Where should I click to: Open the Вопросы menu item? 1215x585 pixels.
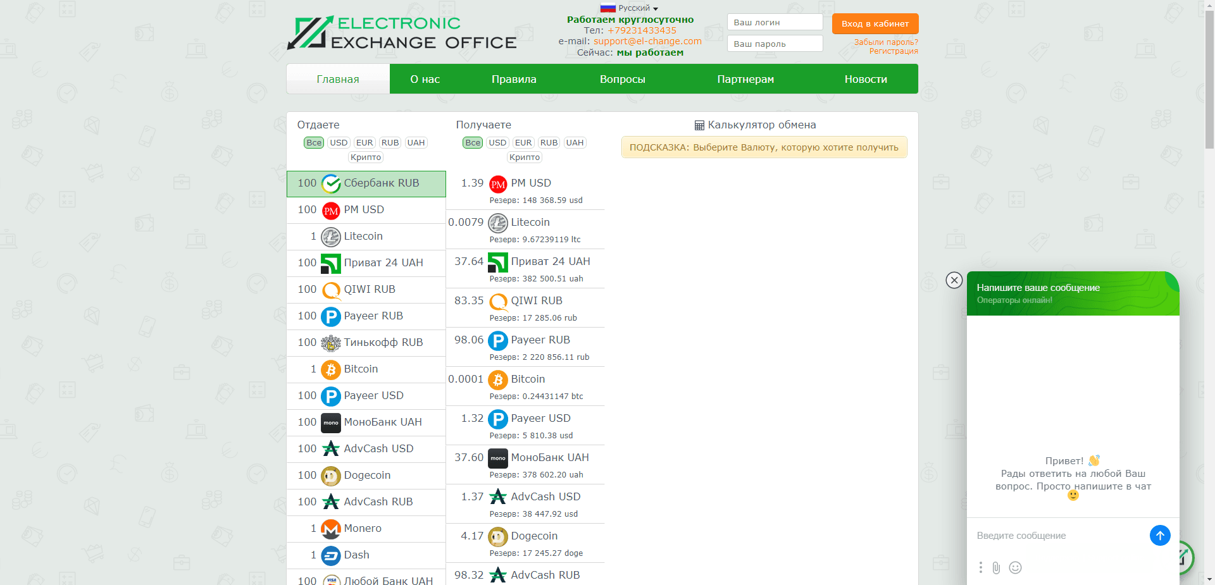pos(622,78)
